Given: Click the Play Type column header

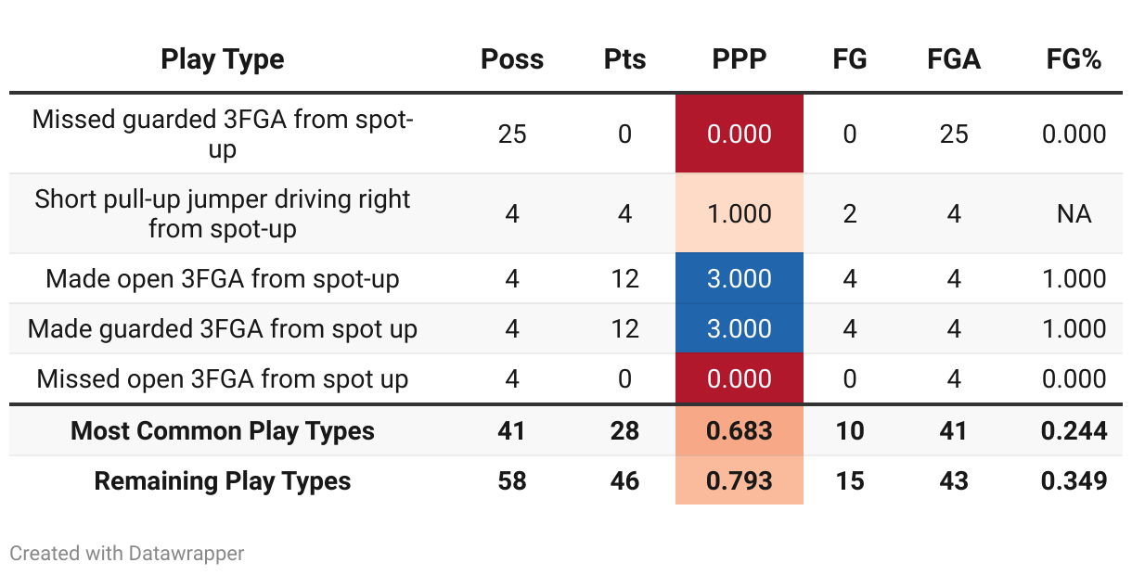Looking at the screenshot, I should (x=223, y=59).
